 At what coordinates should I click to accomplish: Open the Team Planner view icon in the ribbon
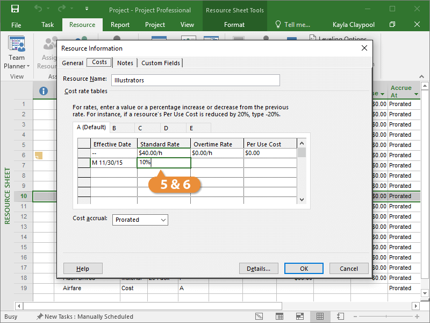click(17, 45)
